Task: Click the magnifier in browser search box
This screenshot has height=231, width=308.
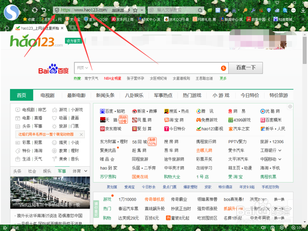Action: [200, 10]
